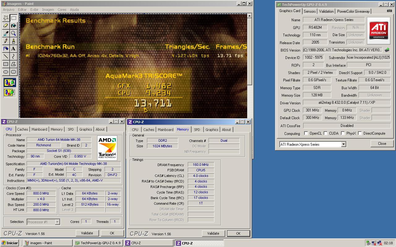The width and height of the screenshot is (396, 247).
Task: Click the GPU Name field in GPU-Z
Action: [x=334, y=20]
